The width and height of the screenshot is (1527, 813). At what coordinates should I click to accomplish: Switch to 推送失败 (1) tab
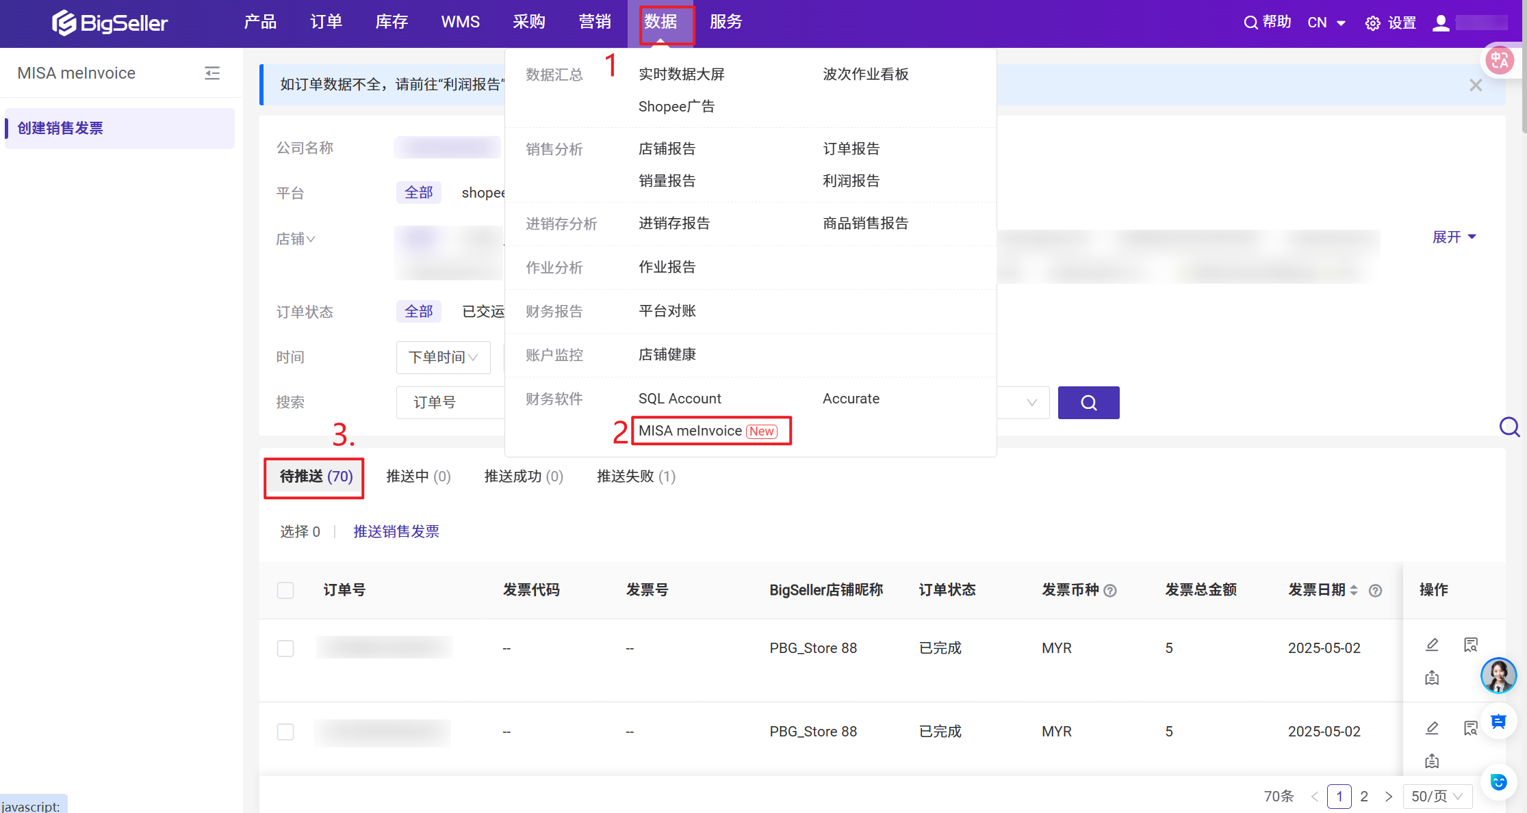(x=636, y=477)
